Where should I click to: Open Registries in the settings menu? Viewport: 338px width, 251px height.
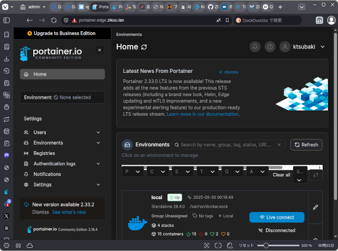[44, 153]
